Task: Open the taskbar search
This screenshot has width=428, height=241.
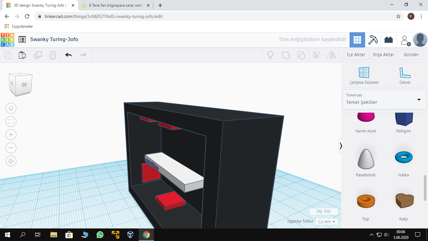Action: 23,234
